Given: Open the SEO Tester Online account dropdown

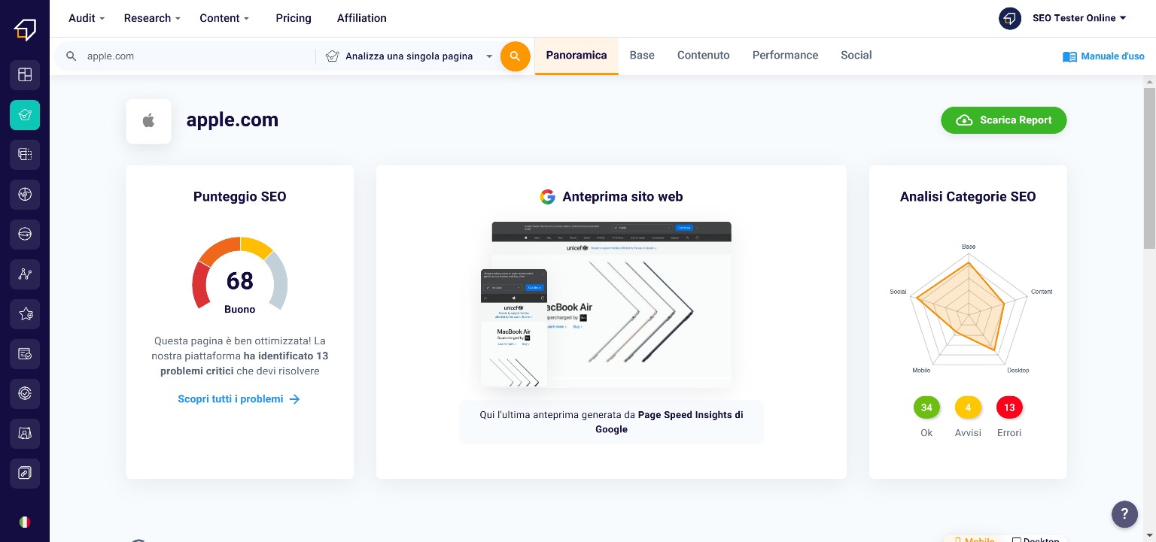Looking at the screenshot, I should (1079, 18).
